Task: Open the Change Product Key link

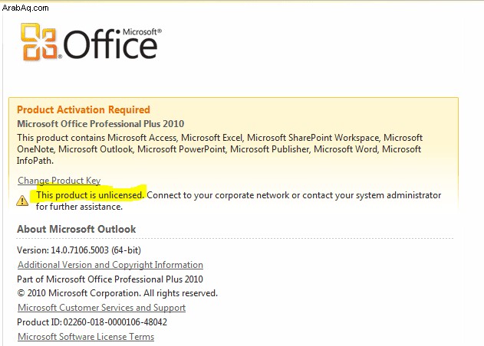Action: [x=59, y=180]
